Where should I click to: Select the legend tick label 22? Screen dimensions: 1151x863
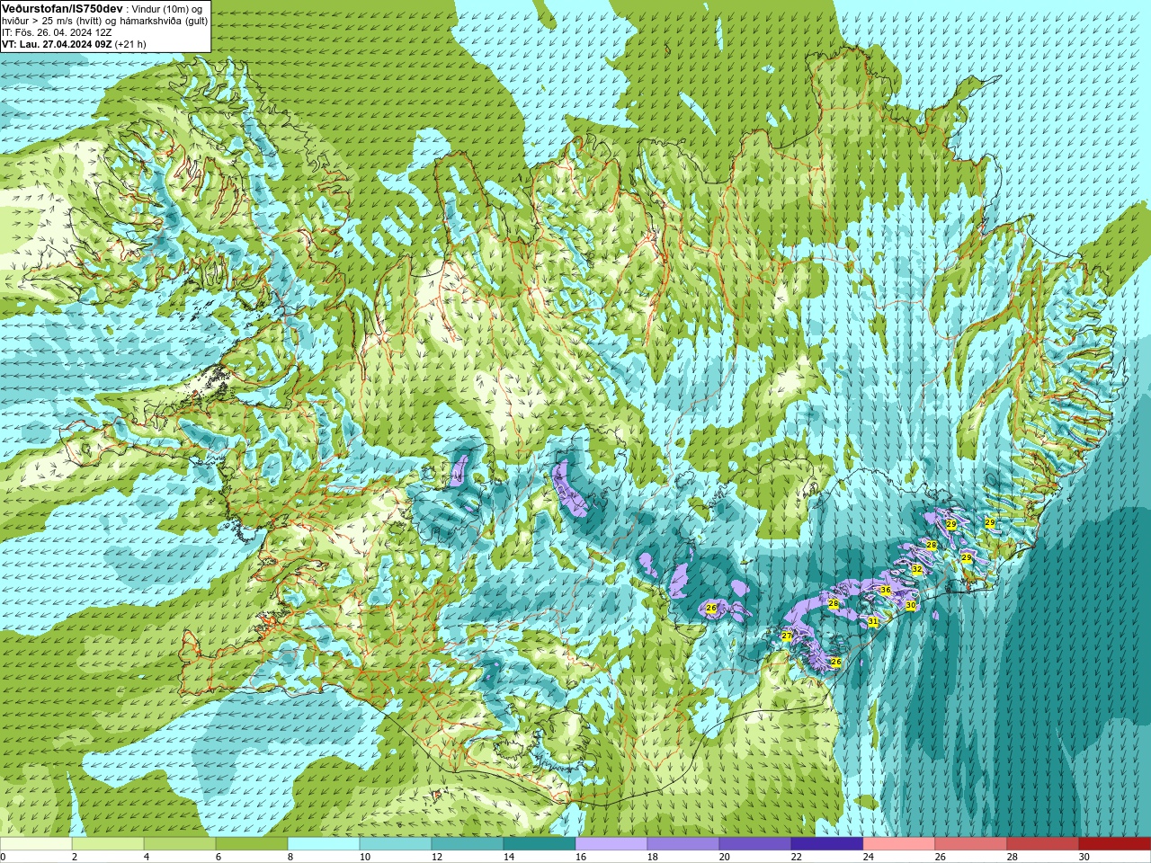click(797, 857)
